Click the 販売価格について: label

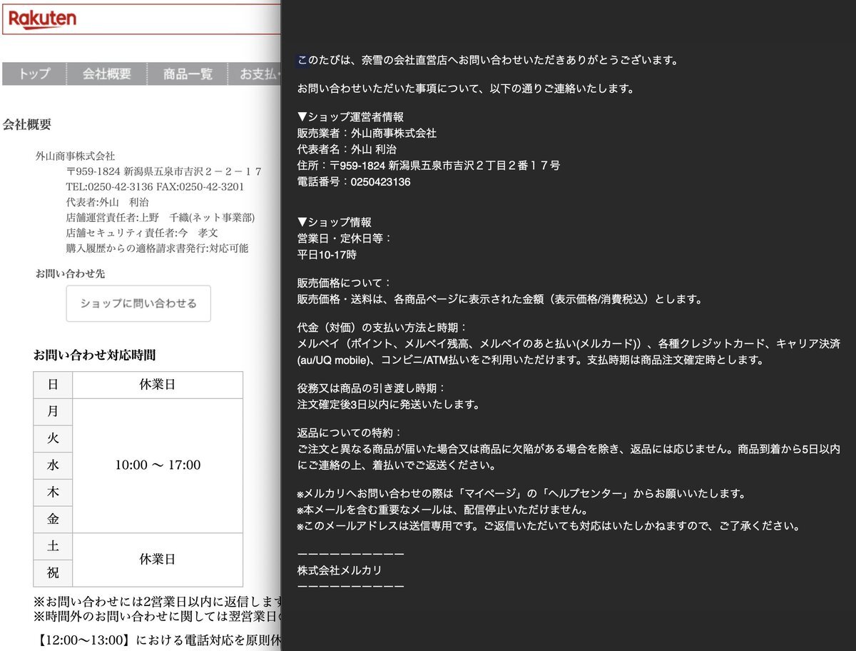(345, 283)
